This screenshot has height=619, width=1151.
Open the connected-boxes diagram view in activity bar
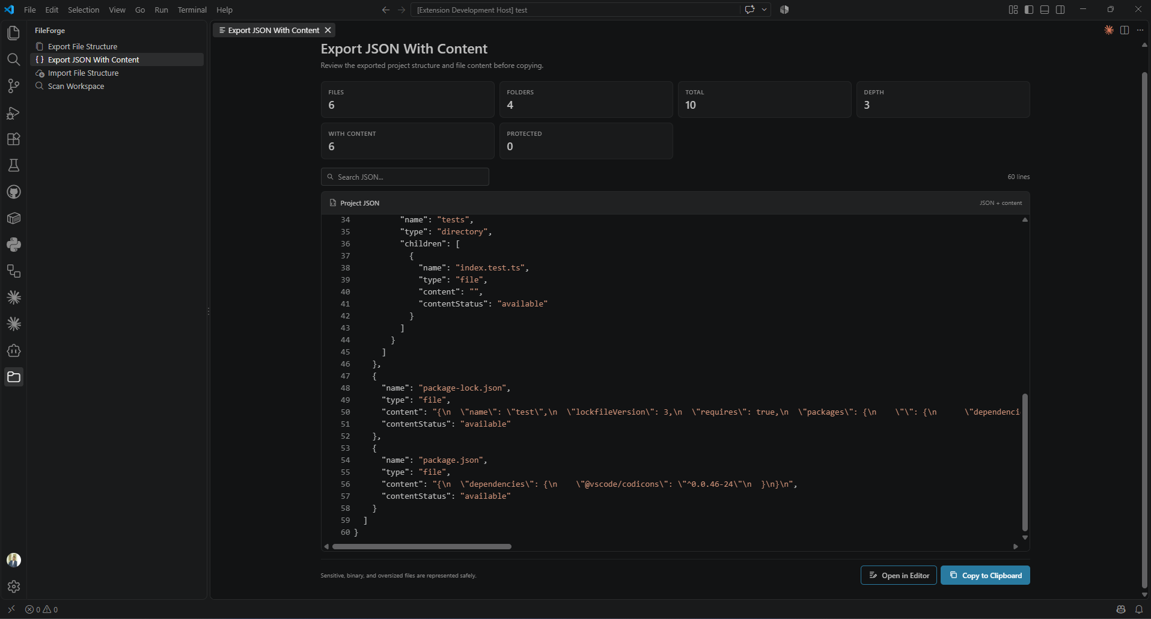pyautogui.click(x=13, y=271)
